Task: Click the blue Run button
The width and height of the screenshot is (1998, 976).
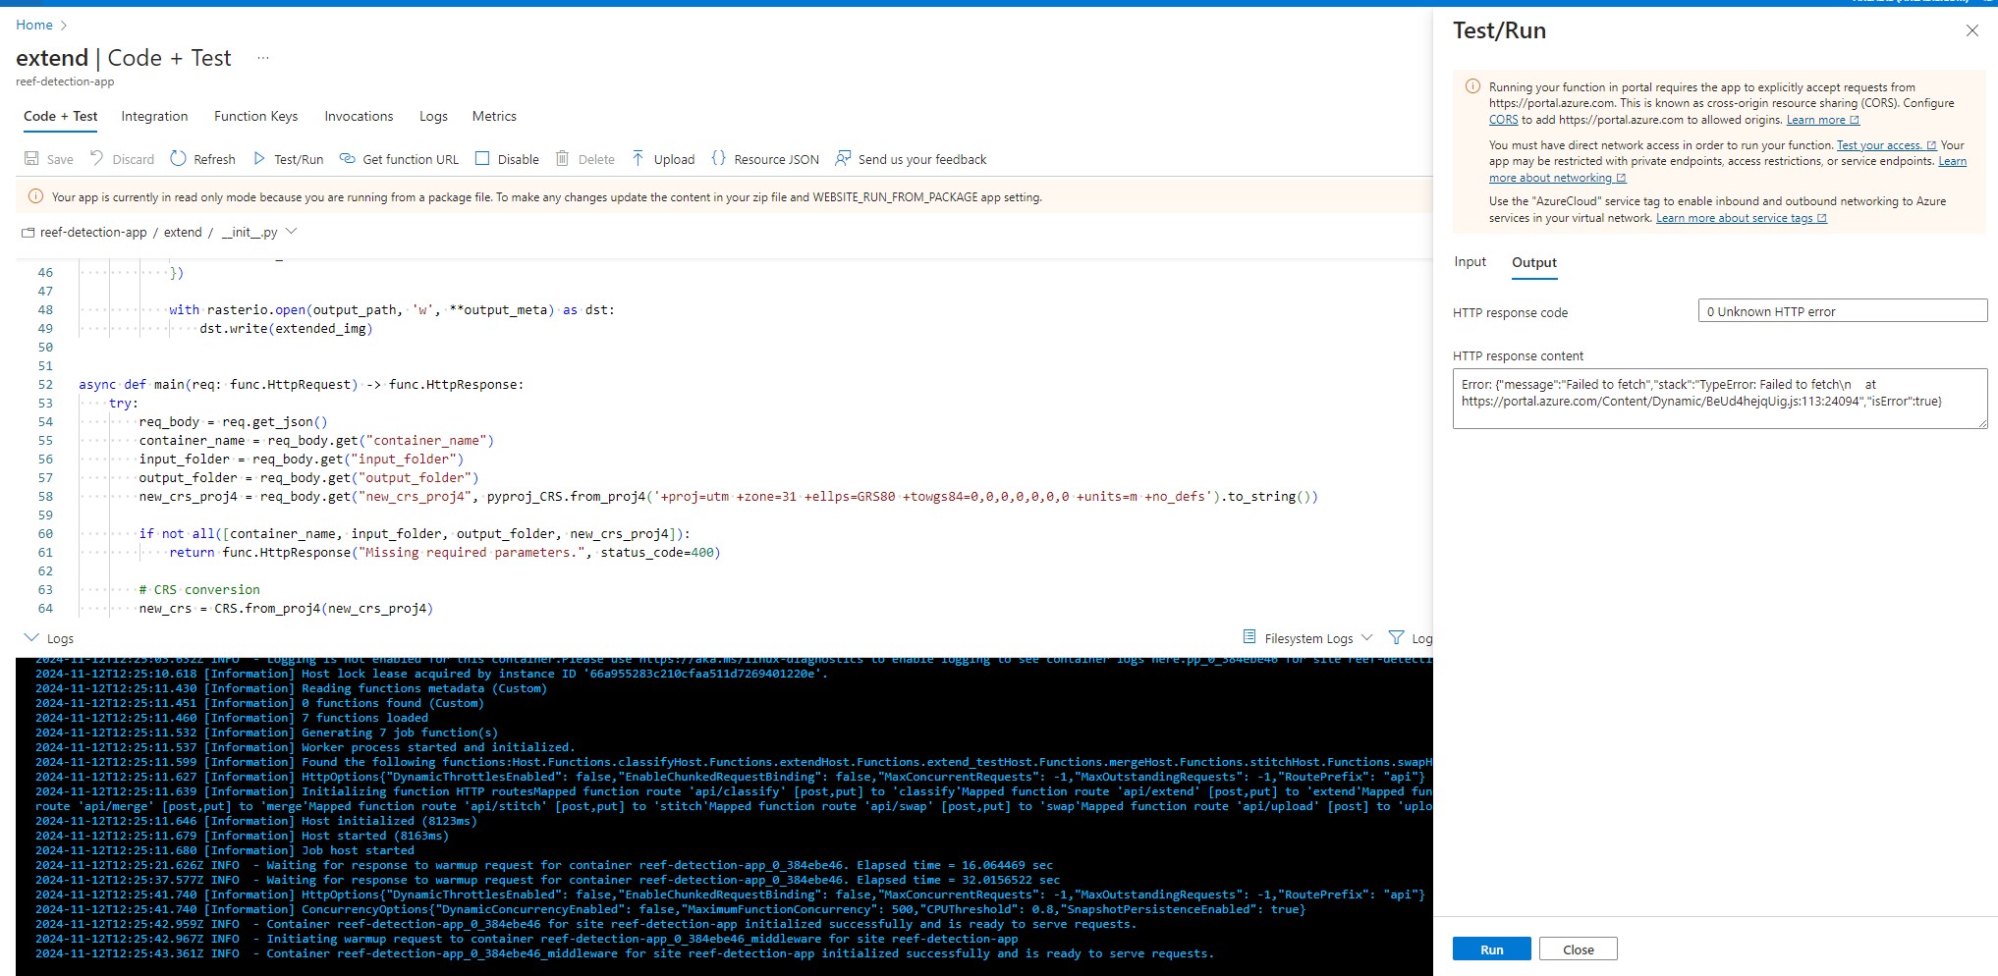Action: coord(1491,949)
